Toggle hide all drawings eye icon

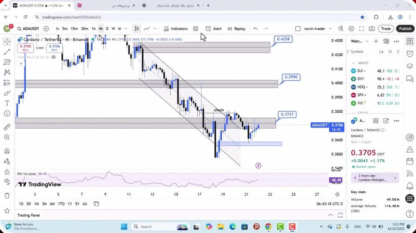tap(7, 181)
